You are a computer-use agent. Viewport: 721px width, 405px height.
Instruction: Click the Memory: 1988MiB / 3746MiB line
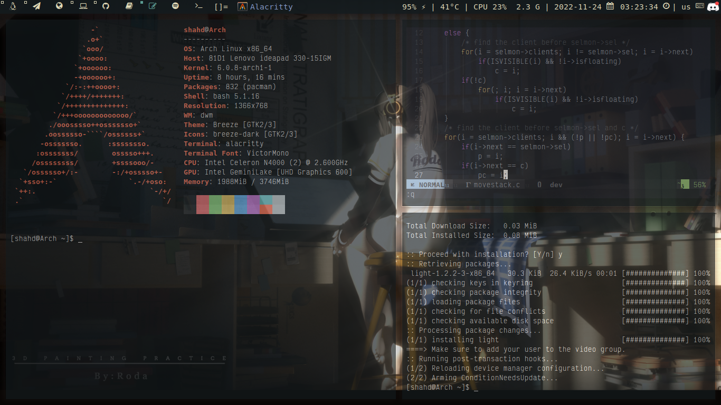pyautogui.click(x=236, y=181)
